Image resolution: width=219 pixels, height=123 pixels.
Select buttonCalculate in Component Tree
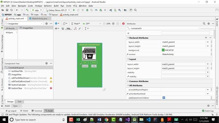(x=18, y=85)
